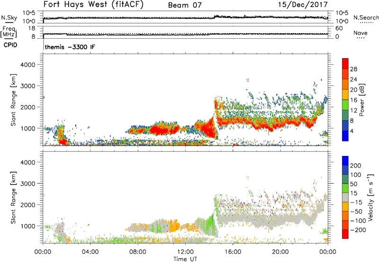Screen dimensions: 379x262
Task: Click Velocity colorbar green segment between 15 and 50
Action: click(x=345, y=188)
